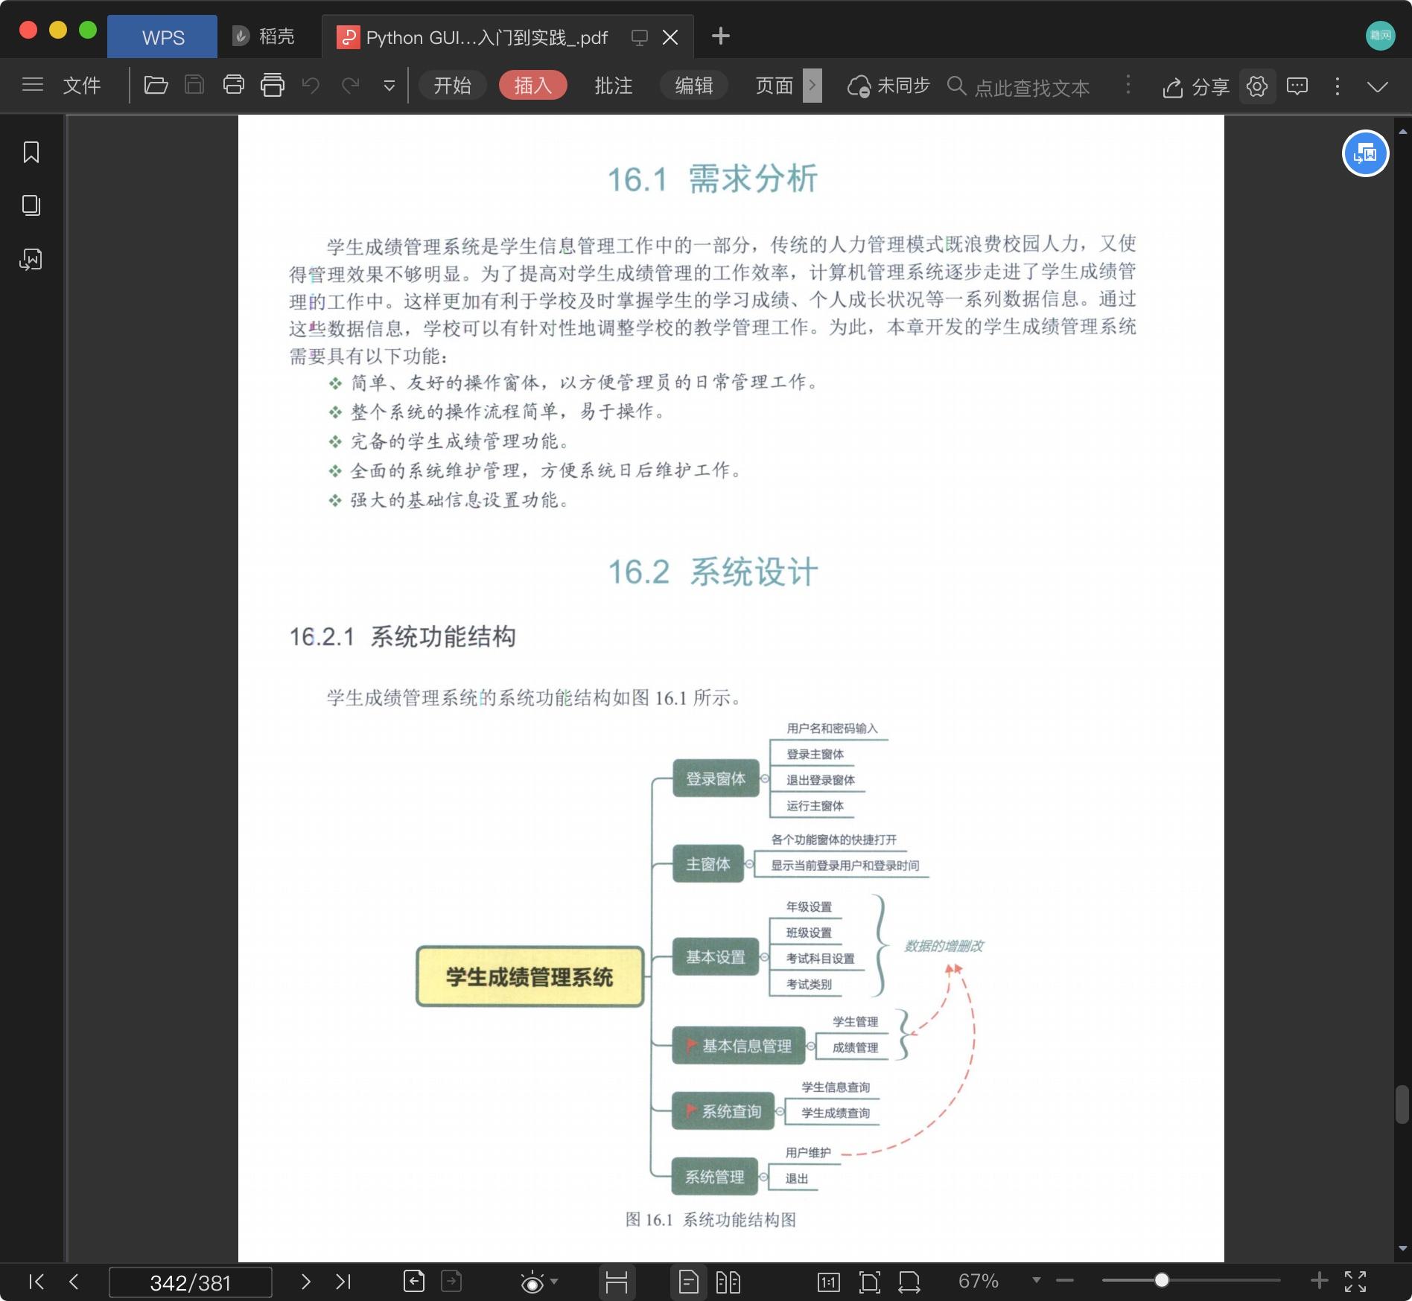Click the 16.2.1 系统功能结构 heading
The width and height of the screenshot is (1412, 1301).
pos(402,636)
